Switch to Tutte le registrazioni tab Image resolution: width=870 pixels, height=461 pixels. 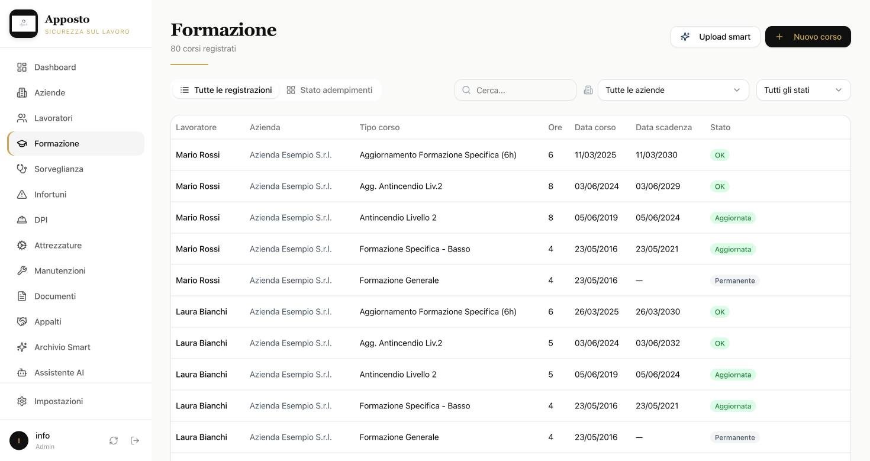pyautogui.click(x=225, y=90)
